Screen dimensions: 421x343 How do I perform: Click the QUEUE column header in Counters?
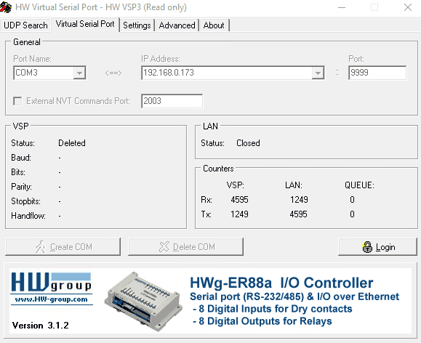(359, 185)
